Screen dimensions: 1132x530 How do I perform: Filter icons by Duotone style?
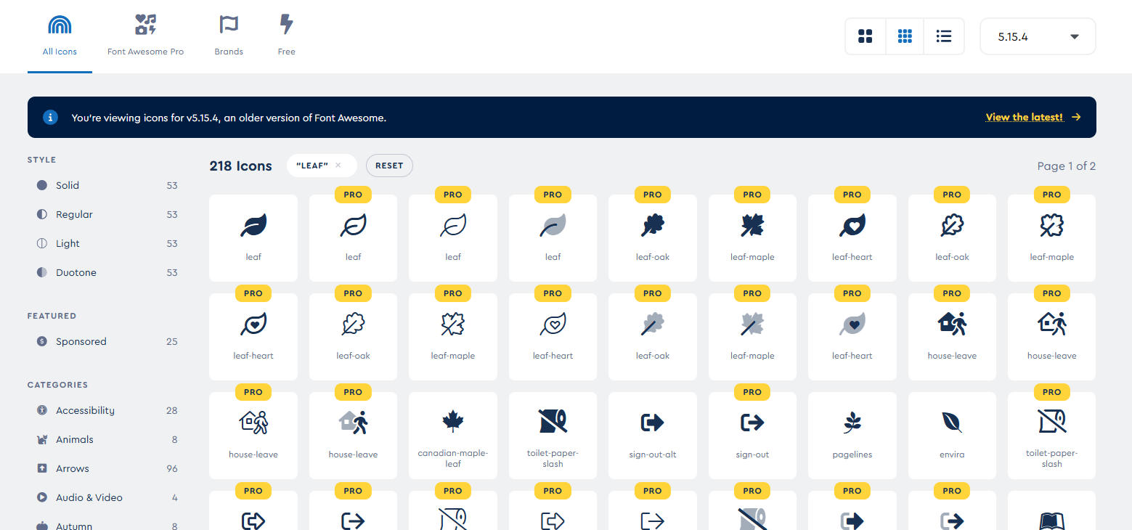pos(107,272)
